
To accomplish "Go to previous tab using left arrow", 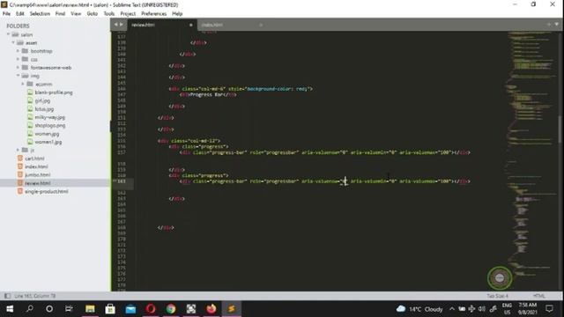I will pyautogui.click(x=115, y=25).
